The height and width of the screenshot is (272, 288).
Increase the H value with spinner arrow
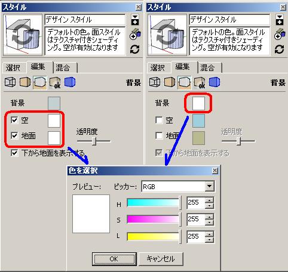point(209,200)
